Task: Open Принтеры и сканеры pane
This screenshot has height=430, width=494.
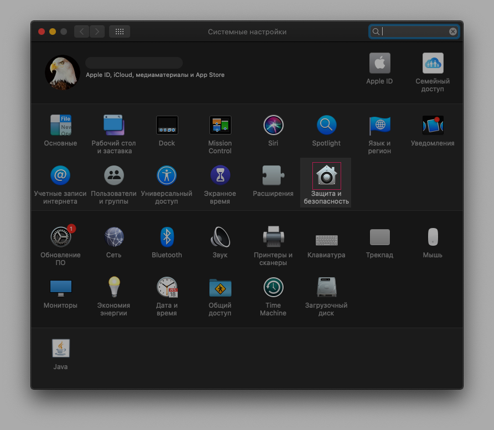Action: coord(273,237)
